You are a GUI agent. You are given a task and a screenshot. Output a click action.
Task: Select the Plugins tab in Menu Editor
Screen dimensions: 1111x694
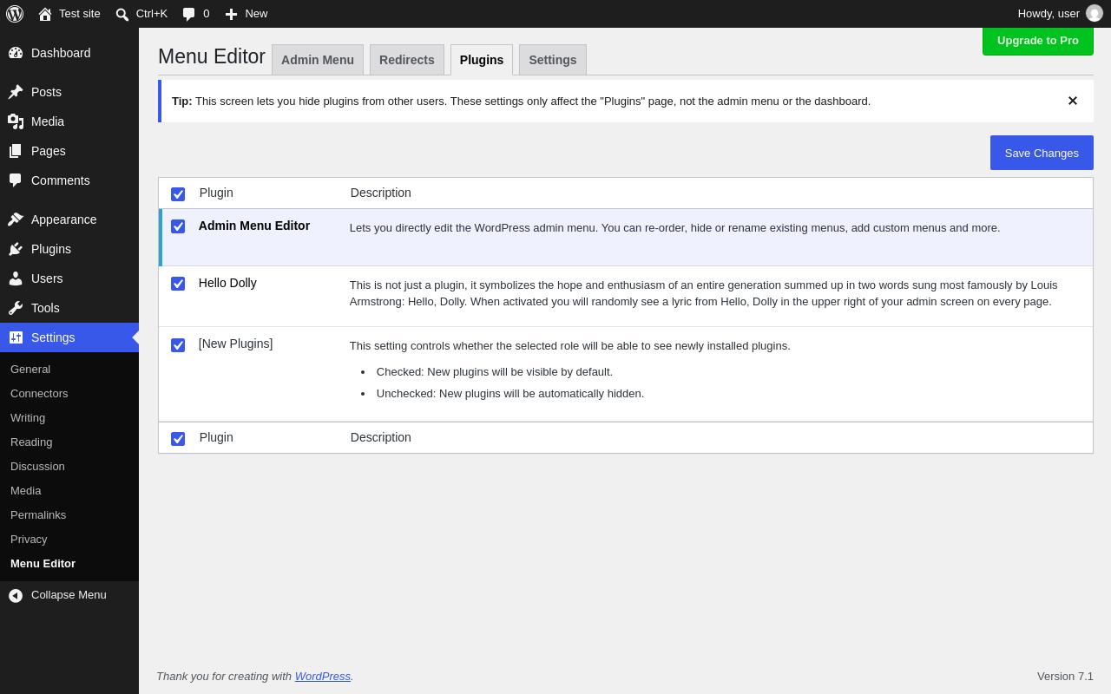tap(482, 60)
